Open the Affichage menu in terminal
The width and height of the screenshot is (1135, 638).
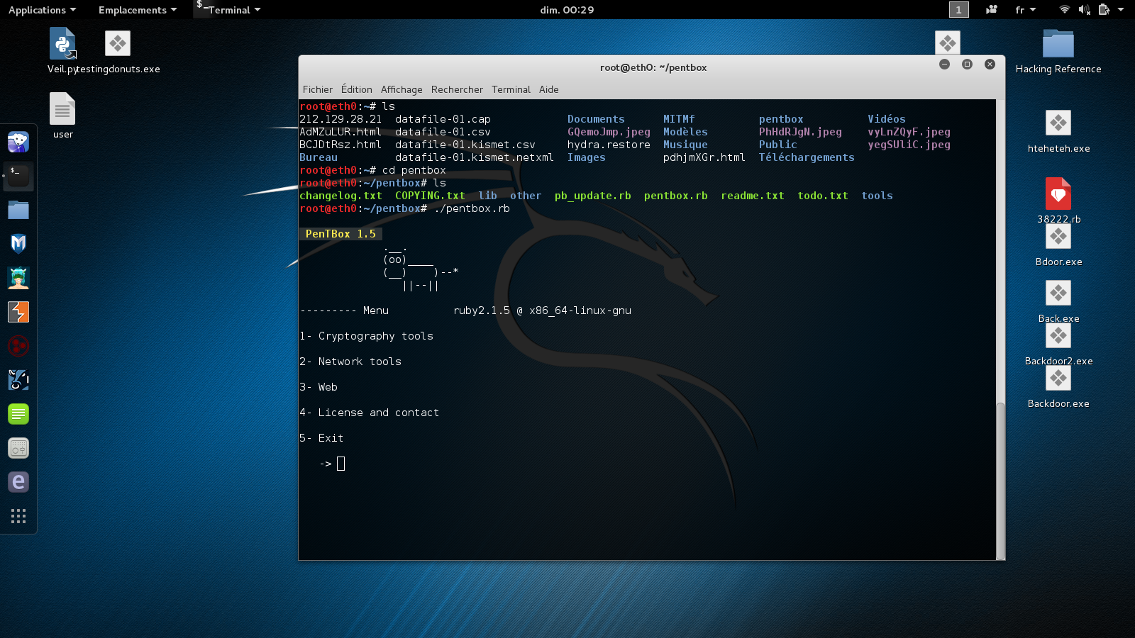pyautogui.click(x=401, y=89)
